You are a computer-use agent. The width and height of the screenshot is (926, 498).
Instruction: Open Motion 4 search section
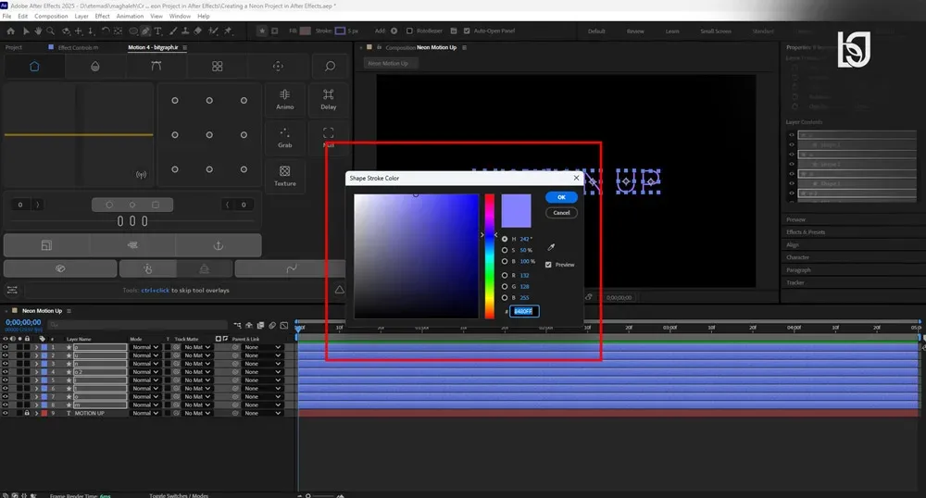[x=330, y=66]
